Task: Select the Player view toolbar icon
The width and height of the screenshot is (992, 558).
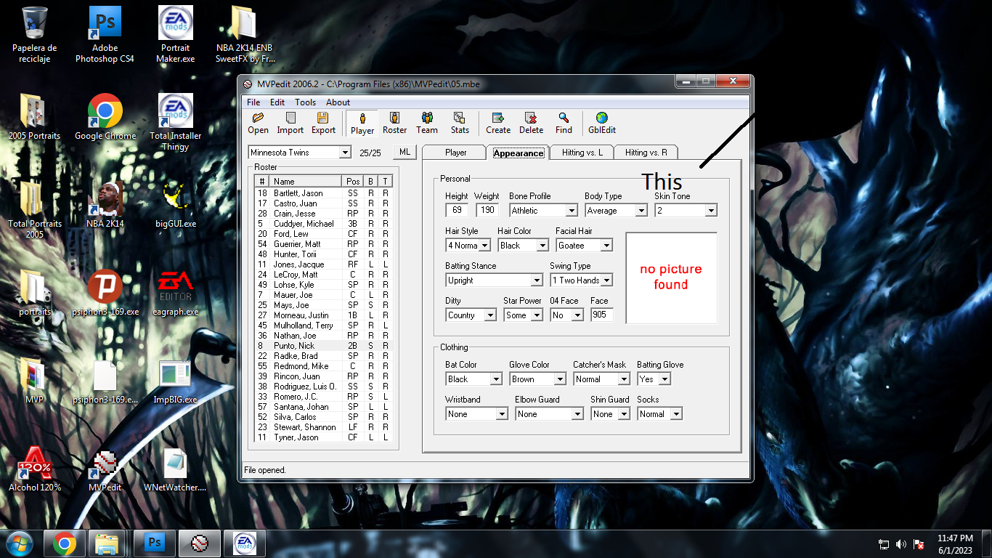Action: point(362,124)
